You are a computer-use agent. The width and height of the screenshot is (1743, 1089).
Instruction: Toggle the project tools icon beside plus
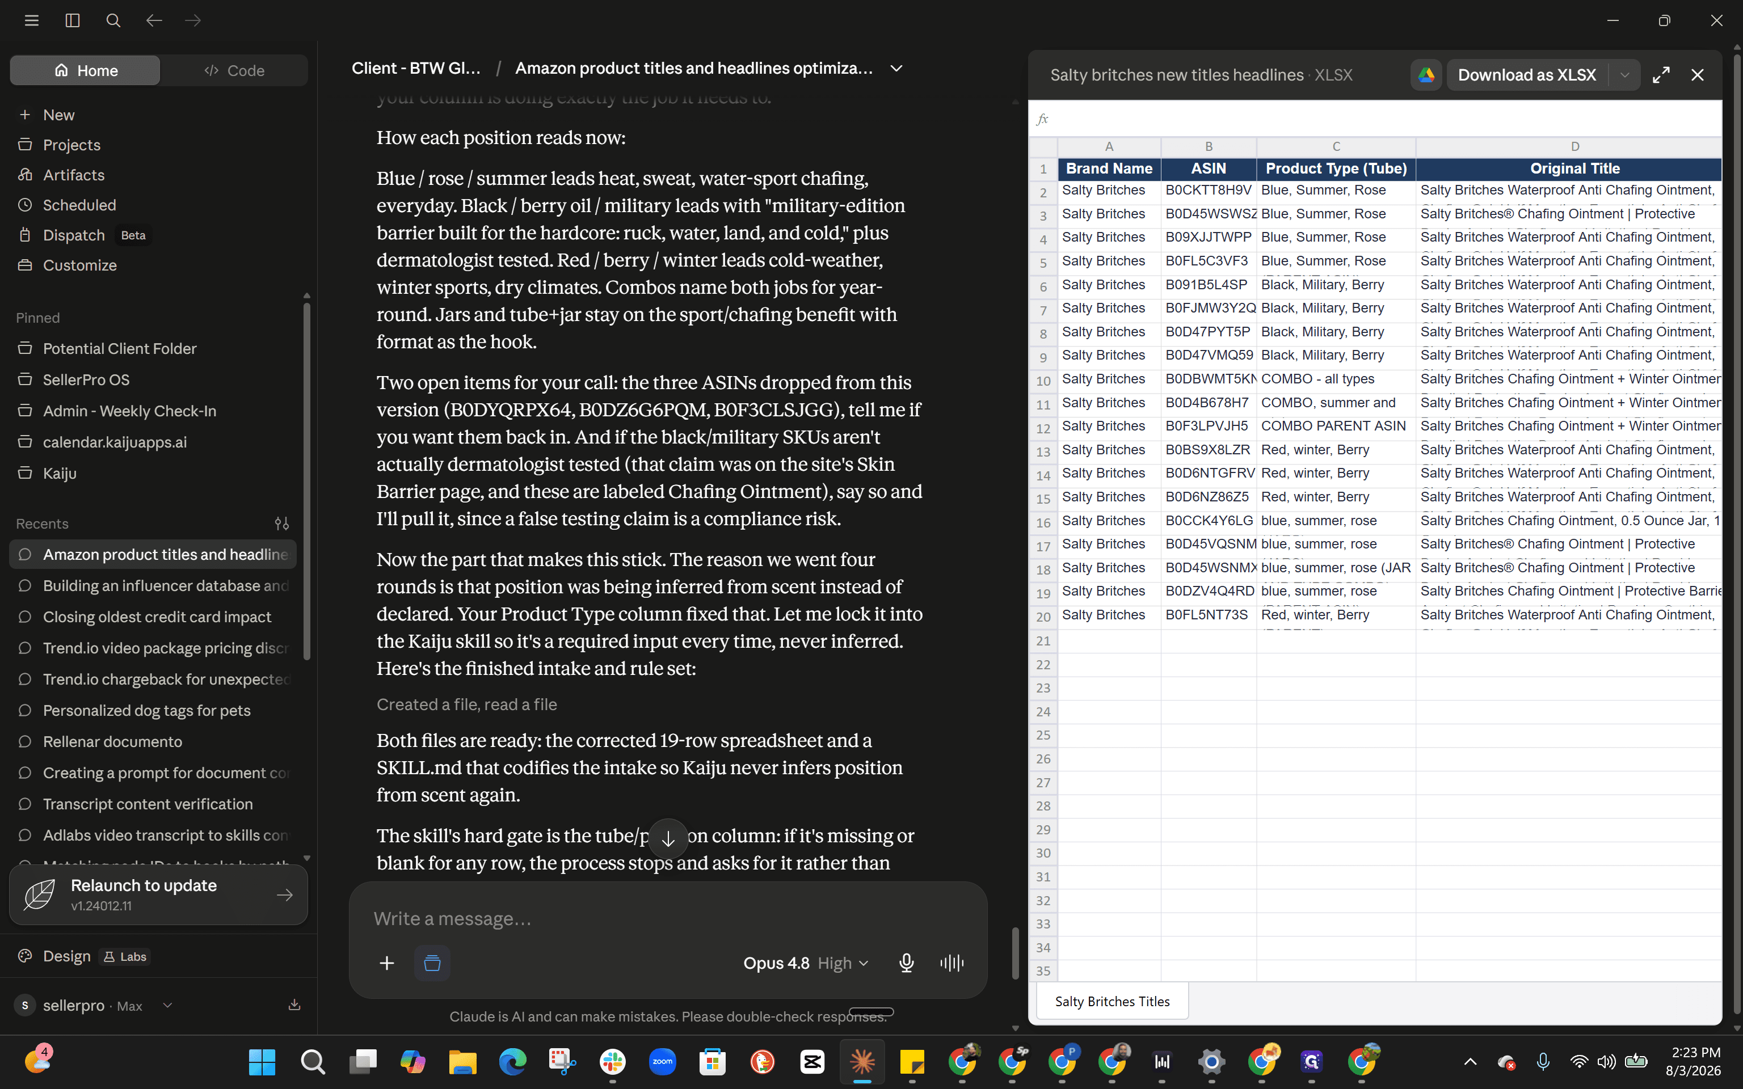[432, 963]
